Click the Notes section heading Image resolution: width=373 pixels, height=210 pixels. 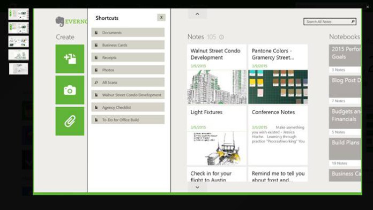coord(196,37)
